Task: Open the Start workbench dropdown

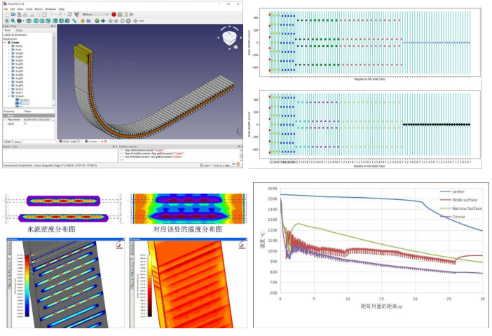Action: [x=95, y=15]
